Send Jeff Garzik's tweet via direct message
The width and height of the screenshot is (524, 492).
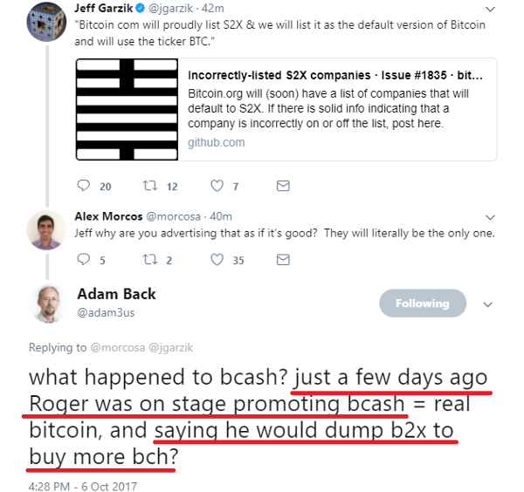point(283,186)
